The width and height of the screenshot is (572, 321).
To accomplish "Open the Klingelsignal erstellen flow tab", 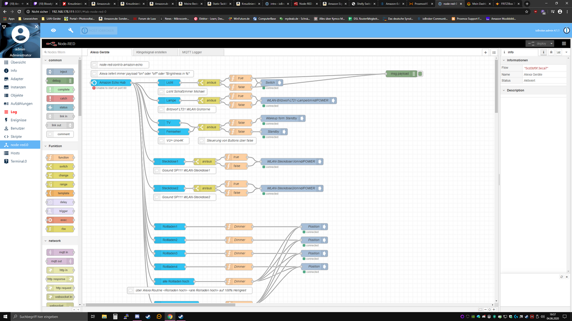I will pyautogui.click(x=152, y=52).
